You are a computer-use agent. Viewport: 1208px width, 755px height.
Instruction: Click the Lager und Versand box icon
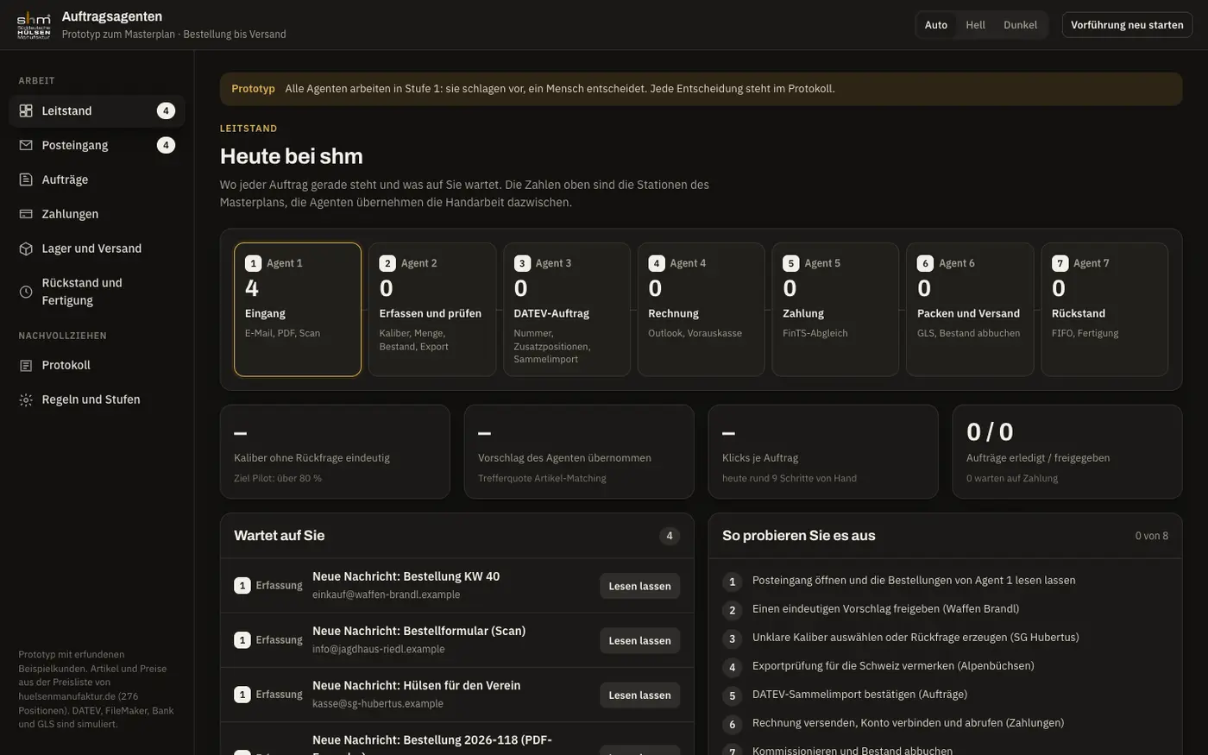click(26, 249)
